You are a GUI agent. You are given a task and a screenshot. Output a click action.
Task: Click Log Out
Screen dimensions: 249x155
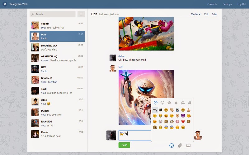(242, 4)
